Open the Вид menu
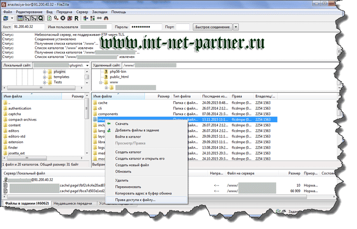 tap(49, 12)
